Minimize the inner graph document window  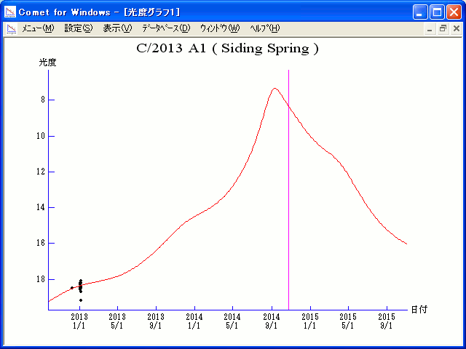[430, 29]
